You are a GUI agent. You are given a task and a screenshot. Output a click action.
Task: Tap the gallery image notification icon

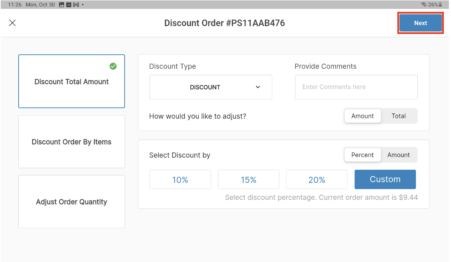[62, 5]
